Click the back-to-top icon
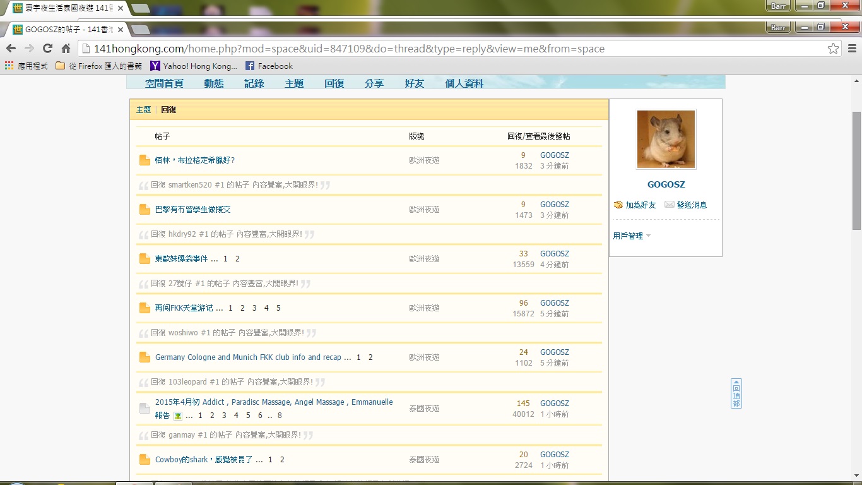Screen dimensions: 862x485 click(736, 393)
